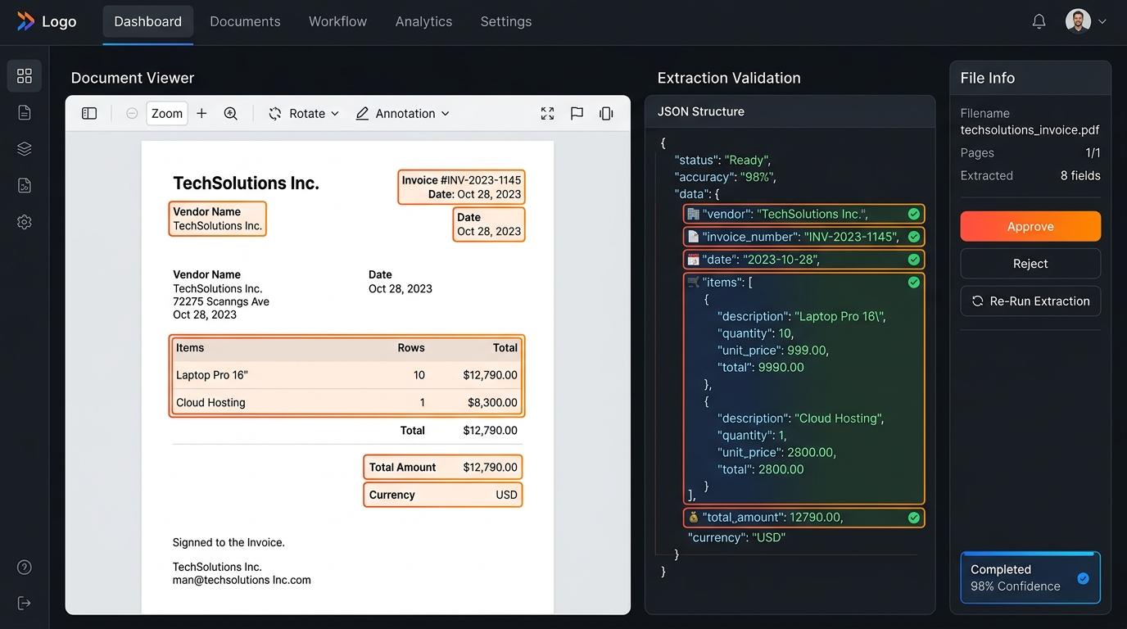Click the vendor building icon in JSON
This screenshot has width=1127, height=629.
coord(694,214)
